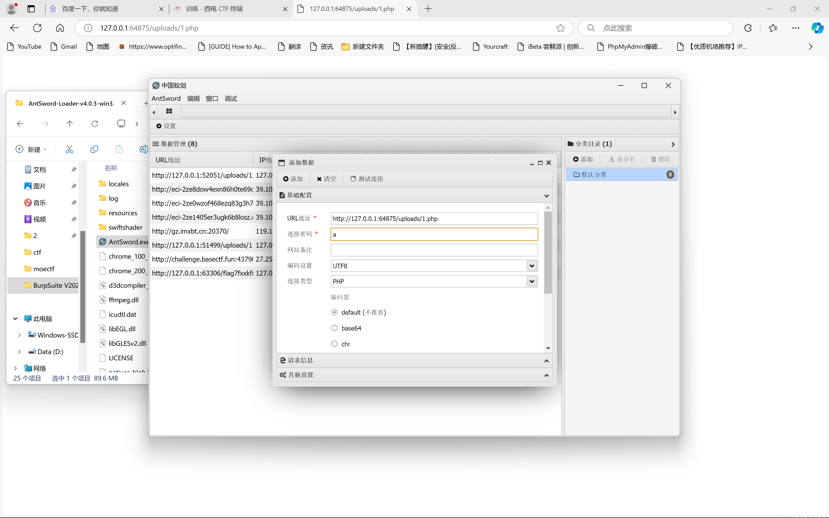Click the 新建 button in File Explorer
Image resolution: width=829 pixels, height=518 pixels.
(x=31, y=149)
